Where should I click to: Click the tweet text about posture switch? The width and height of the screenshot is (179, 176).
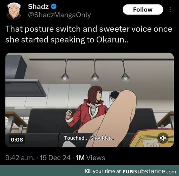(x=89, y=34)
